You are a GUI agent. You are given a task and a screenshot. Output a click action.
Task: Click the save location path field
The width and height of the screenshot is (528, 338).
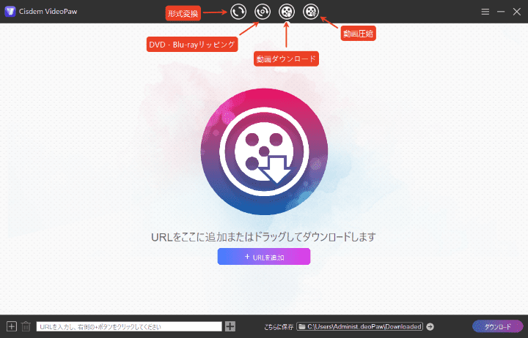point(359,326)
